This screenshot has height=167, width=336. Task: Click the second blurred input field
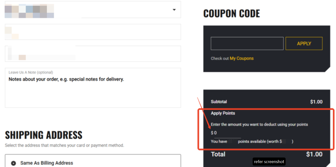(93, 32)
